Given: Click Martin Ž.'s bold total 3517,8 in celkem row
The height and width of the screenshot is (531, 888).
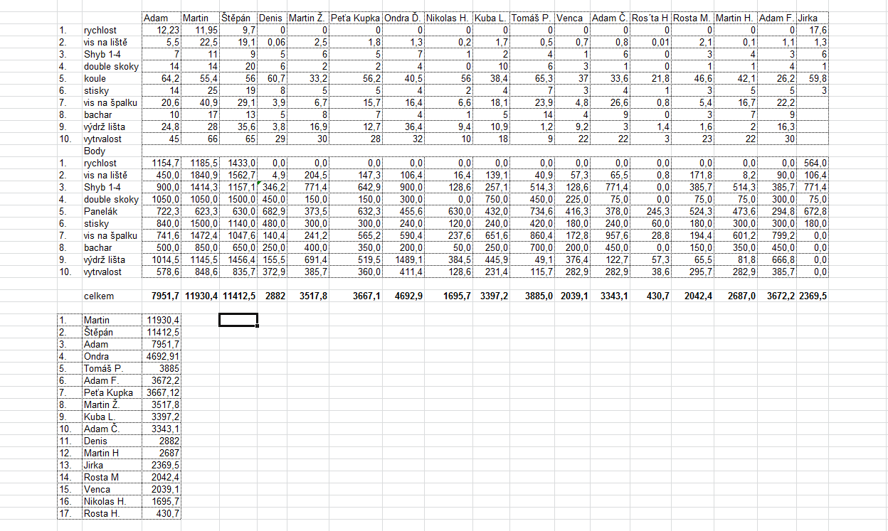Looking at the screenshot, I should coord(308,296).
